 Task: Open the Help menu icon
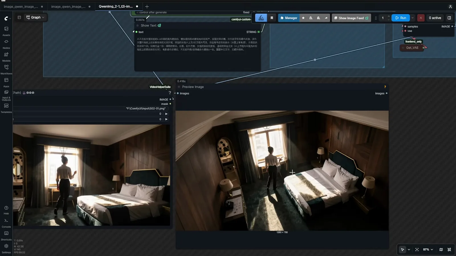pyautogui.click(x=6, y=210)
